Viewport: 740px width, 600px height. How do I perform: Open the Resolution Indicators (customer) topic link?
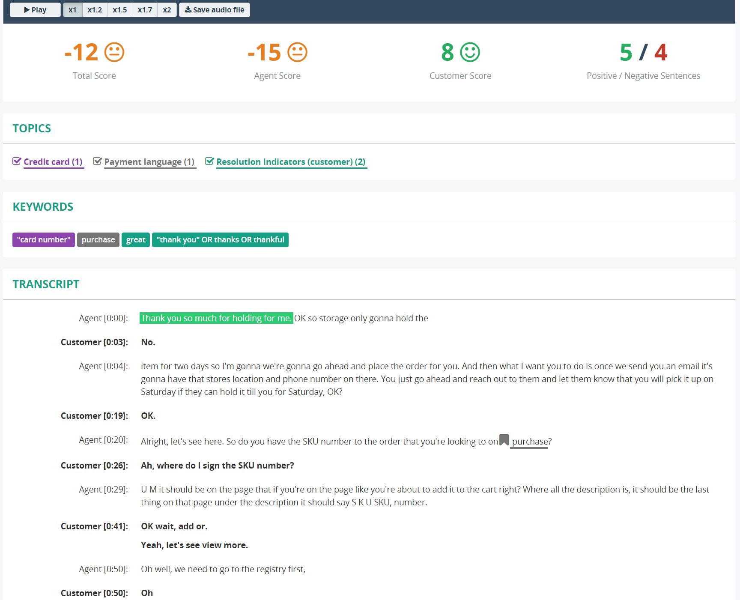(291, 161)
